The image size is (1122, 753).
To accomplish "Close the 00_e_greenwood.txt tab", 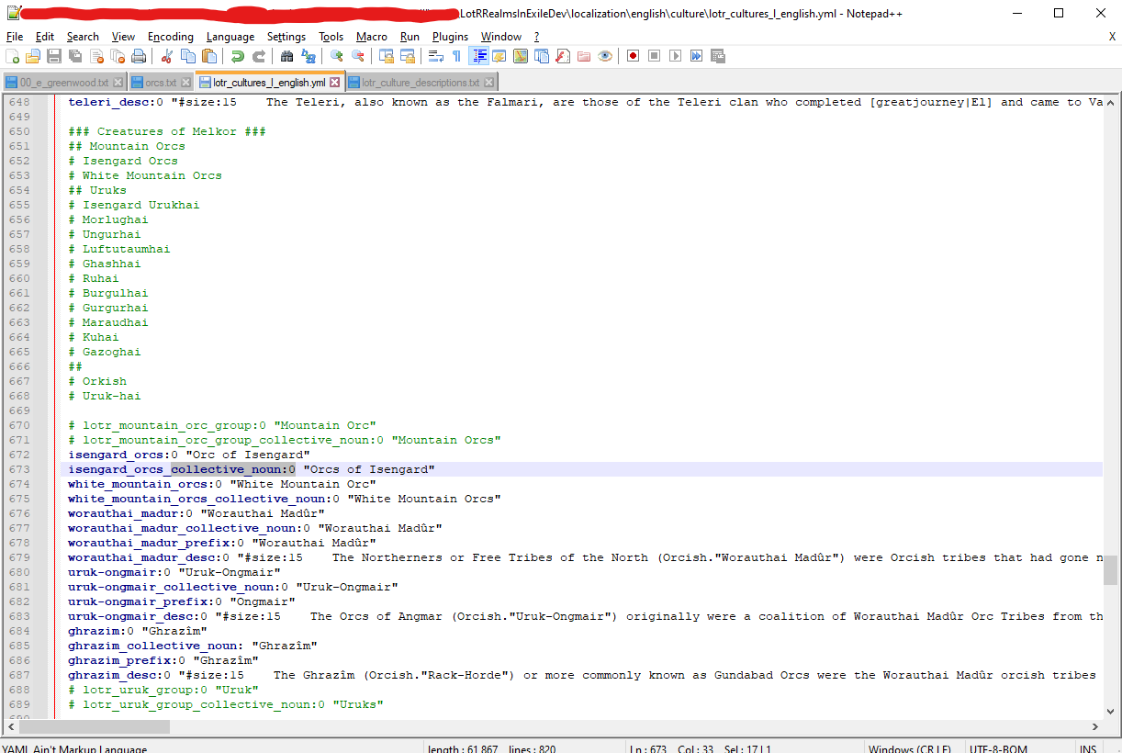I will 117,83.
